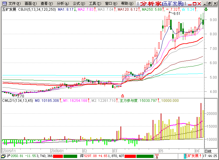The image size is (219, 160).
Task: Click the 10000.000 baseline value label
Action: 170,101
